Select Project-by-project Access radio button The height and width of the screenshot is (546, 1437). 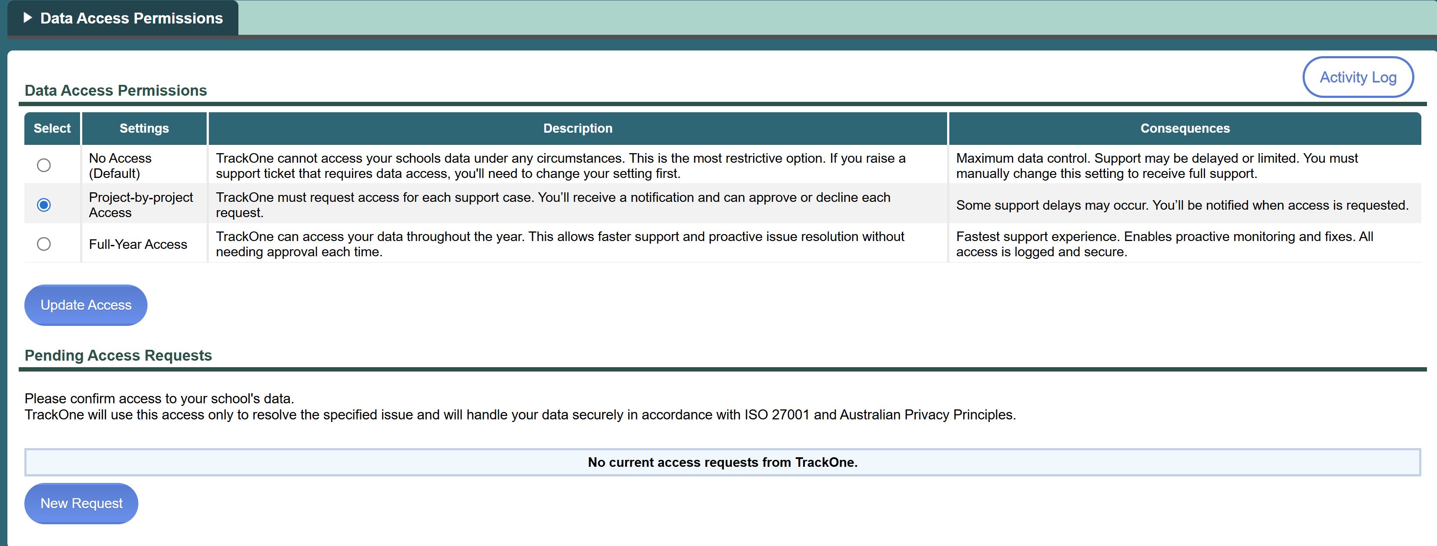click(44, 204)
